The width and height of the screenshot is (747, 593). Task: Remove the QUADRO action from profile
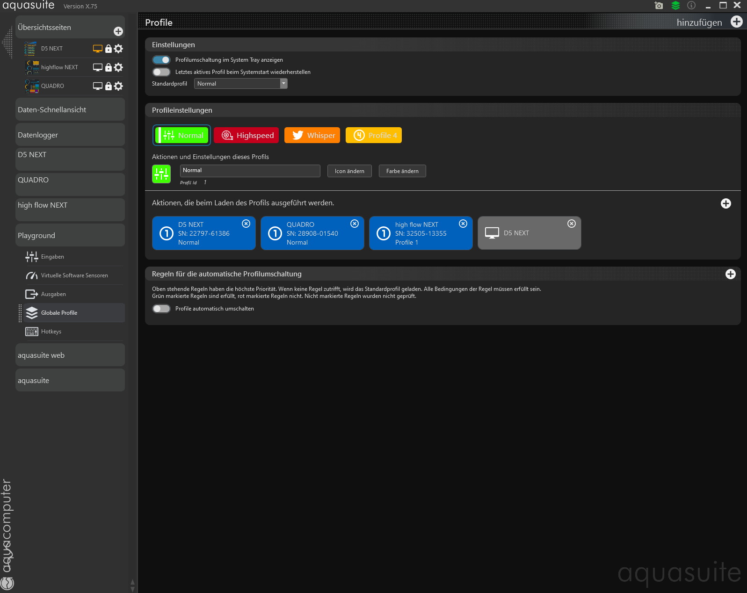[355, 224]
